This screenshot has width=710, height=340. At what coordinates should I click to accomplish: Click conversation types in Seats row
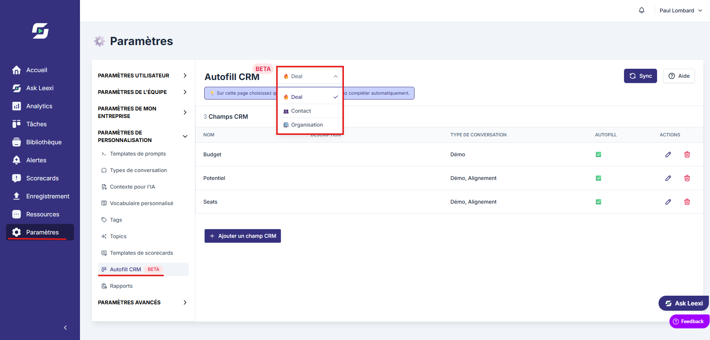[x=473, y=202]
